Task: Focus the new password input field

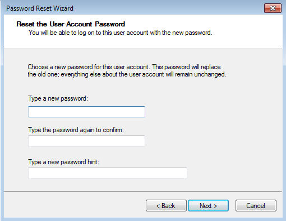Action: (86, 112)
